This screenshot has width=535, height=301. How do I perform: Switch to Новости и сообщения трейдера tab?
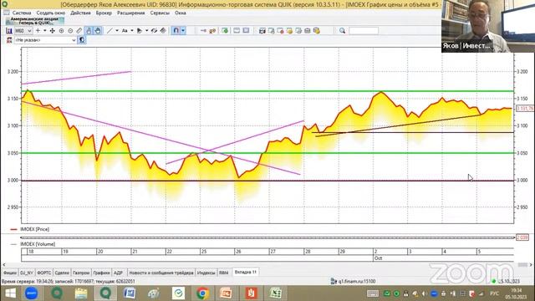pyautogui.click(x=161, y=273)
